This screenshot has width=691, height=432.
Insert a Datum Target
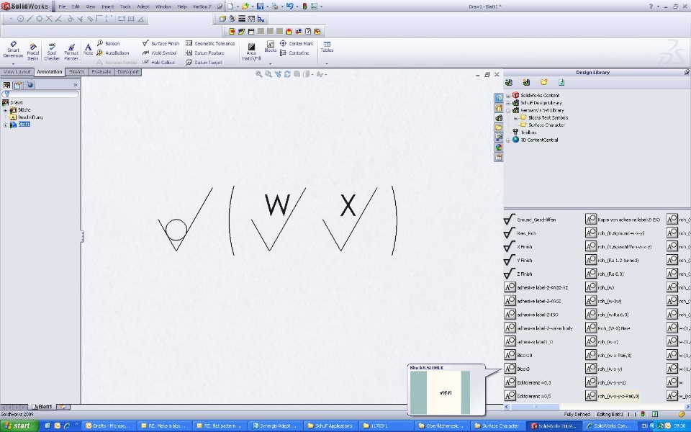tap(204, 62)
